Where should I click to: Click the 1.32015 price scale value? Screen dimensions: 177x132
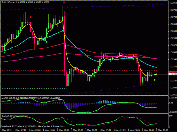173,95
